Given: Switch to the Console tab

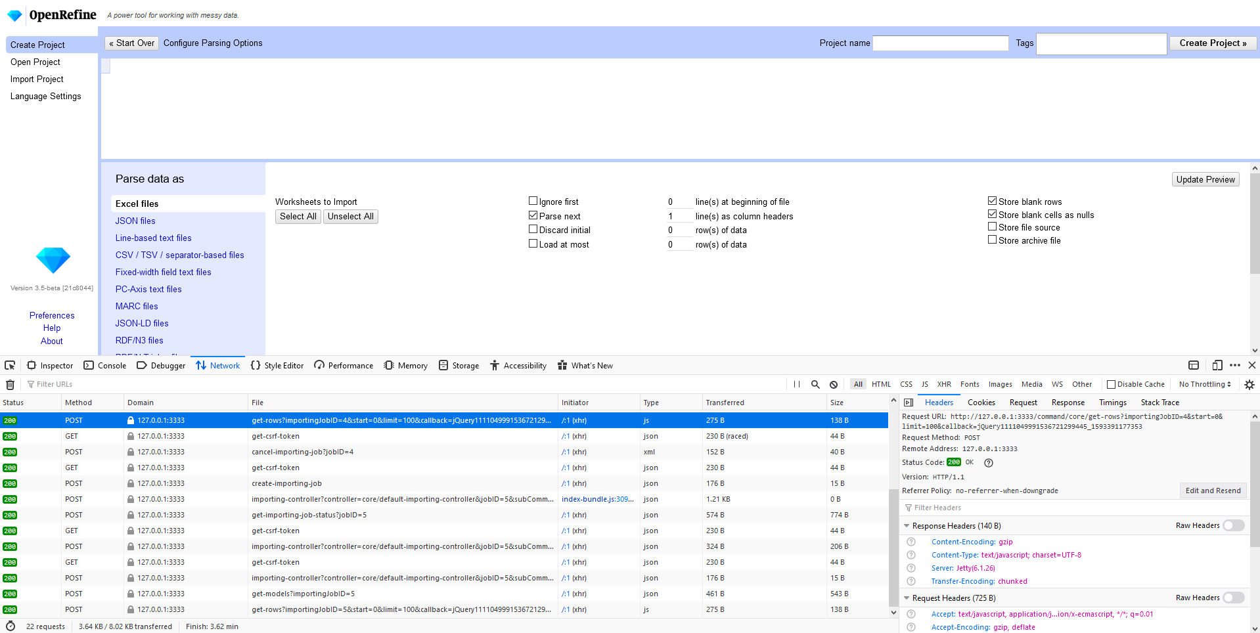Looking at the screenshot, I should (105, 365).
